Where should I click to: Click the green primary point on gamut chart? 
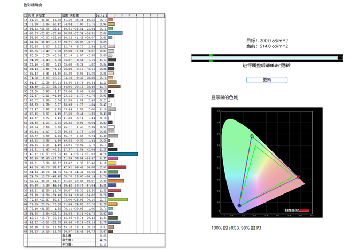[x=252, y=136]
